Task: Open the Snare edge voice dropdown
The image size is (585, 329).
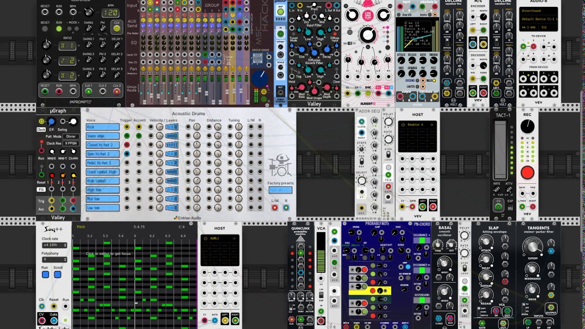Action: pos(103,136)
